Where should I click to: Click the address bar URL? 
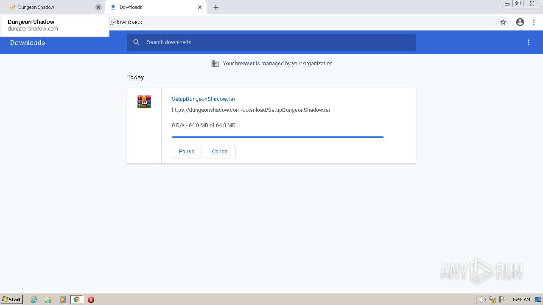tap(126, 22)
